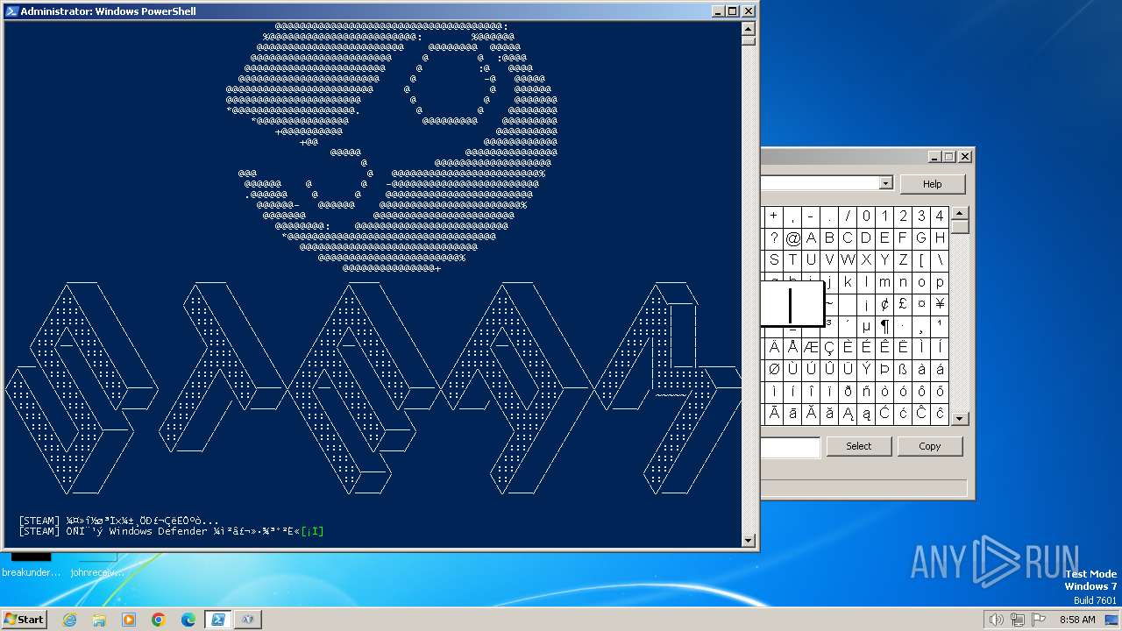Open Microsoft Edge from the taskbar

click(x=188, y=620)
